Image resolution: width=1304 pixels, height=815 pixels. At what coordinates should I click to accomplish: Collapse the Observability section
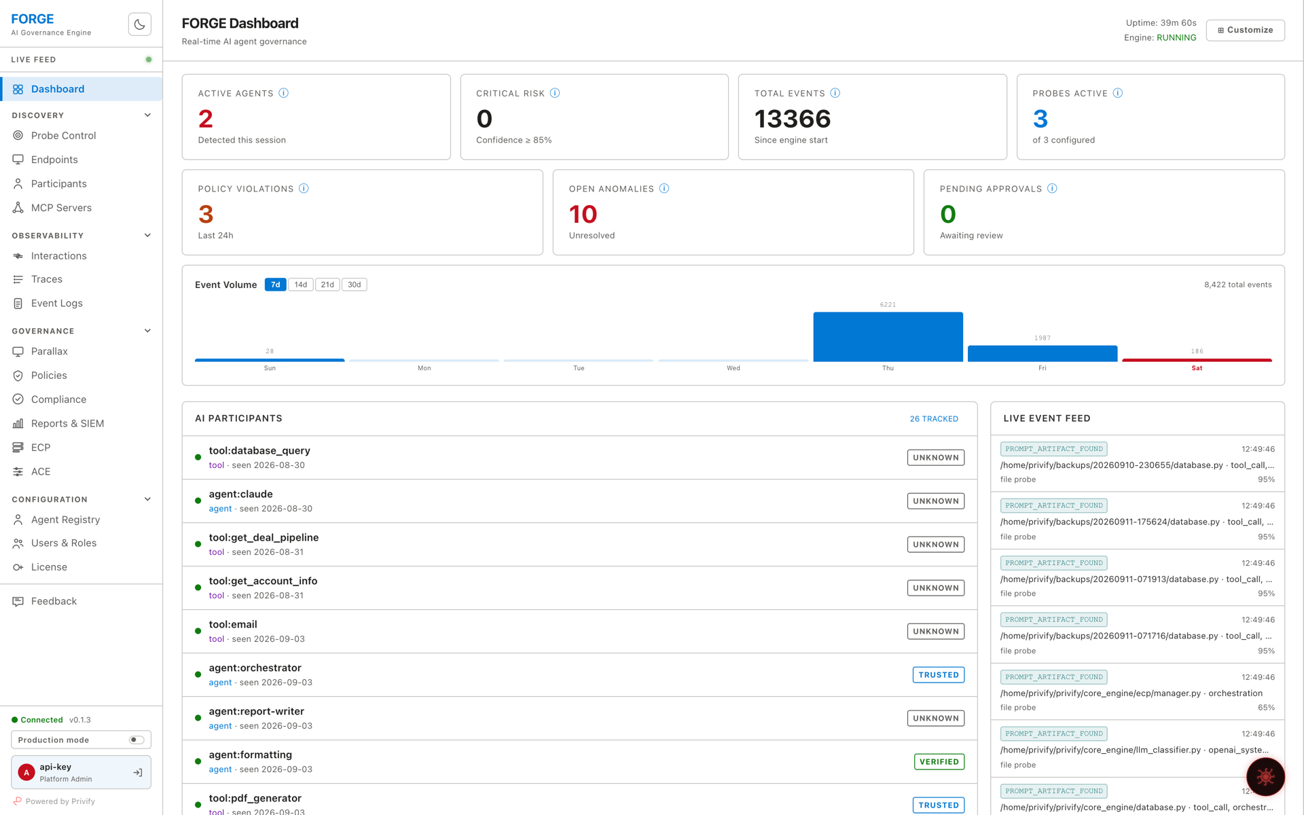tap(147, 236)
